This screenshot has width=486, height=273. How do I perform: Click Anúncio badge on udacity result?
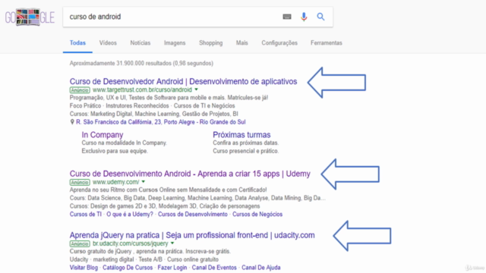pos(80,244)
